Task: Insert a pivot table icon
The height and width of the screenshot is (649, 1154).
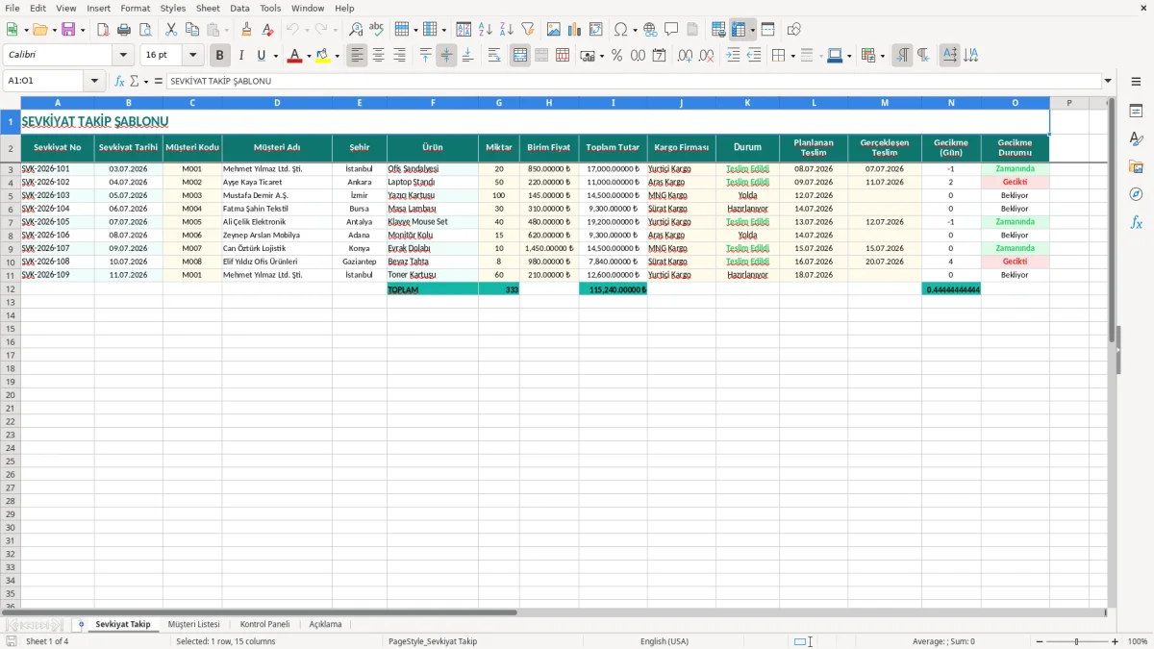Action: tap(596, 30)
